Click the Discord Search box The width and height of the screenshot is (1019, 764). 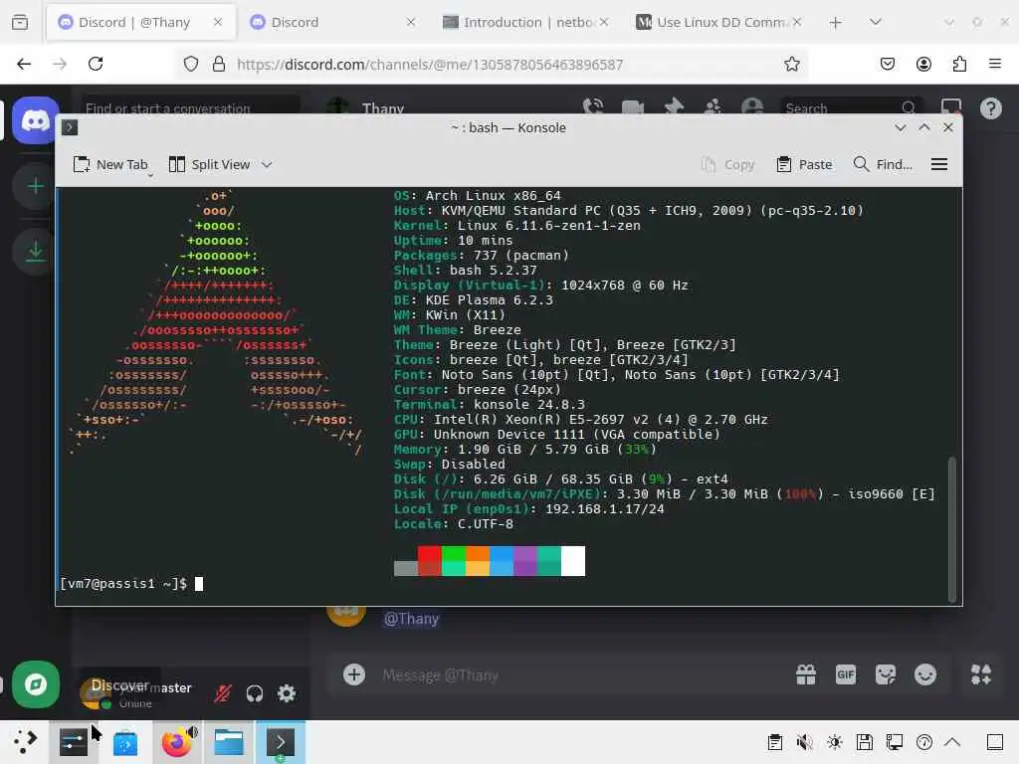point(851,107)
